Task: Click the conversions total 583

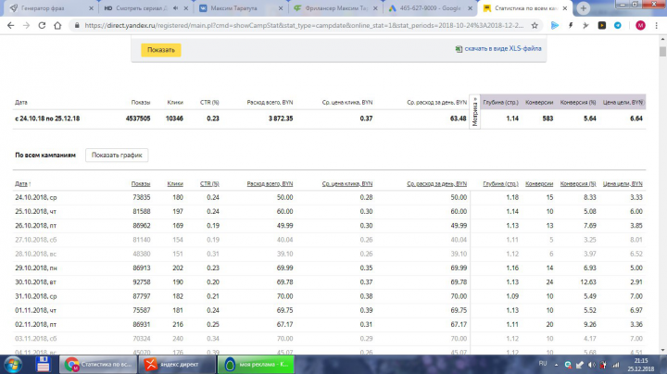Action: pyautogui.click(x=547, y=118)
